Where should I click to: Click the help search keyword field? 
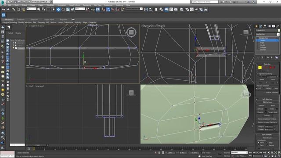click(205, 2)
